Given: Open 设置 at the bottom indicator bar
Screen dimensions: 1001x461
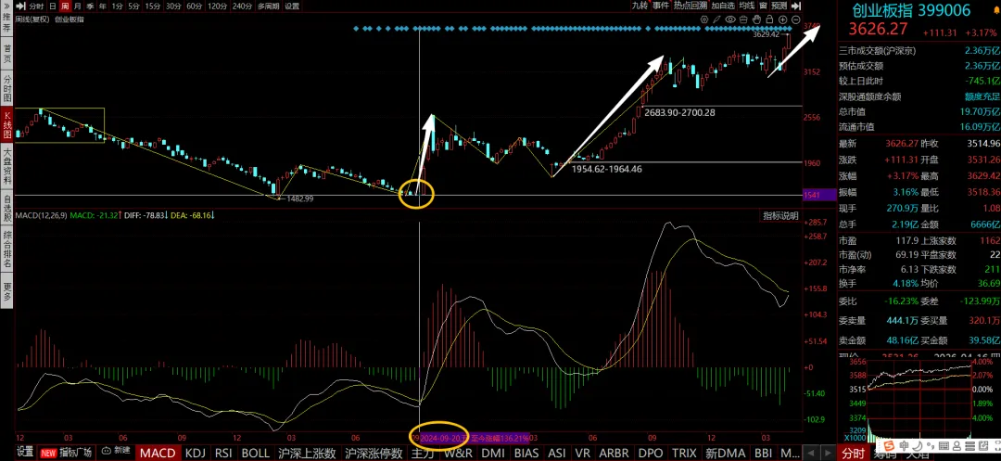Looking at the screenshot, I should [26, 453].
